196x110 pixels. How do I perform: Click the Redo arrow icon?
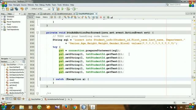(26, 9)
